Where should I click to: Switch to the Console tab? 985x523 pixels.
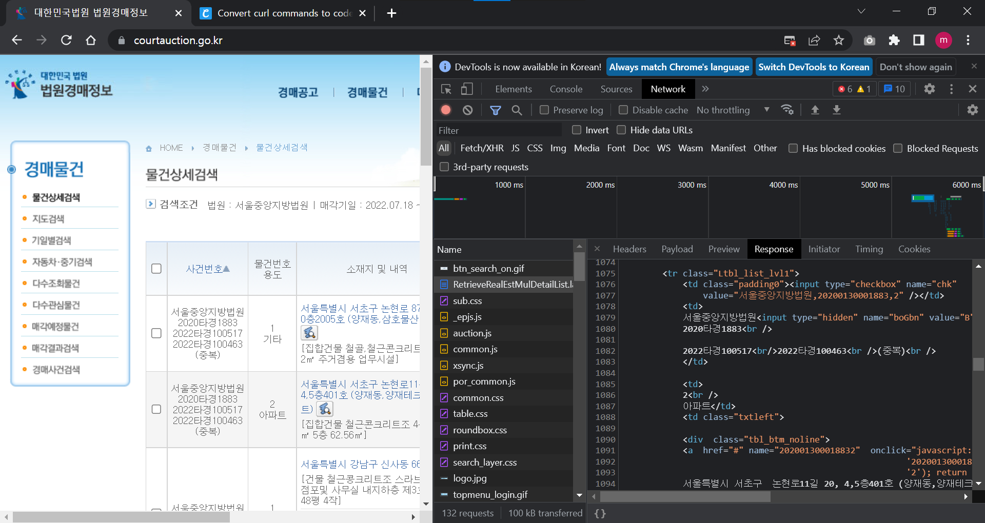click(x=566, y=89)
